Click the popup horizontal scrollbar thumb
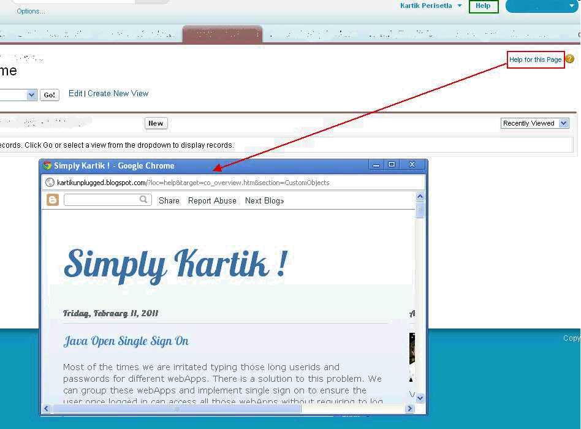The height and width of the screenshot is (429, 581). point(177,409)
